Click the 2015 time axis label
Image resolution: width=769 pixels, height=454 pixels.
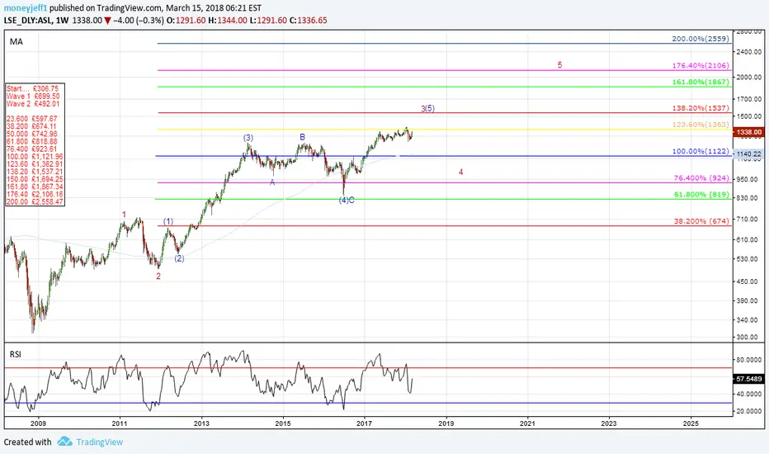point(282,423)
